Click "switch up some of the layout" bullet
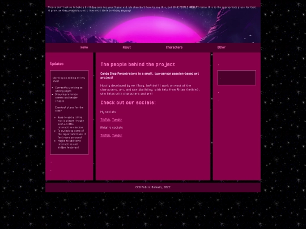This screenshot has width=306, height=229. coord(71,134)
